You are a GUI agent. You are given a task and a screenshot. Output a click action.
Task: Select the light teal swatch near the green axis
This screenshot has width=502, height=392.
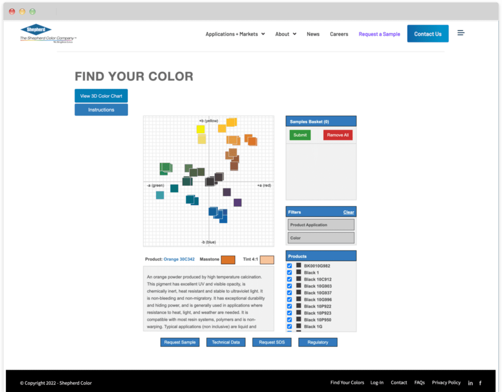coord(160,195)
